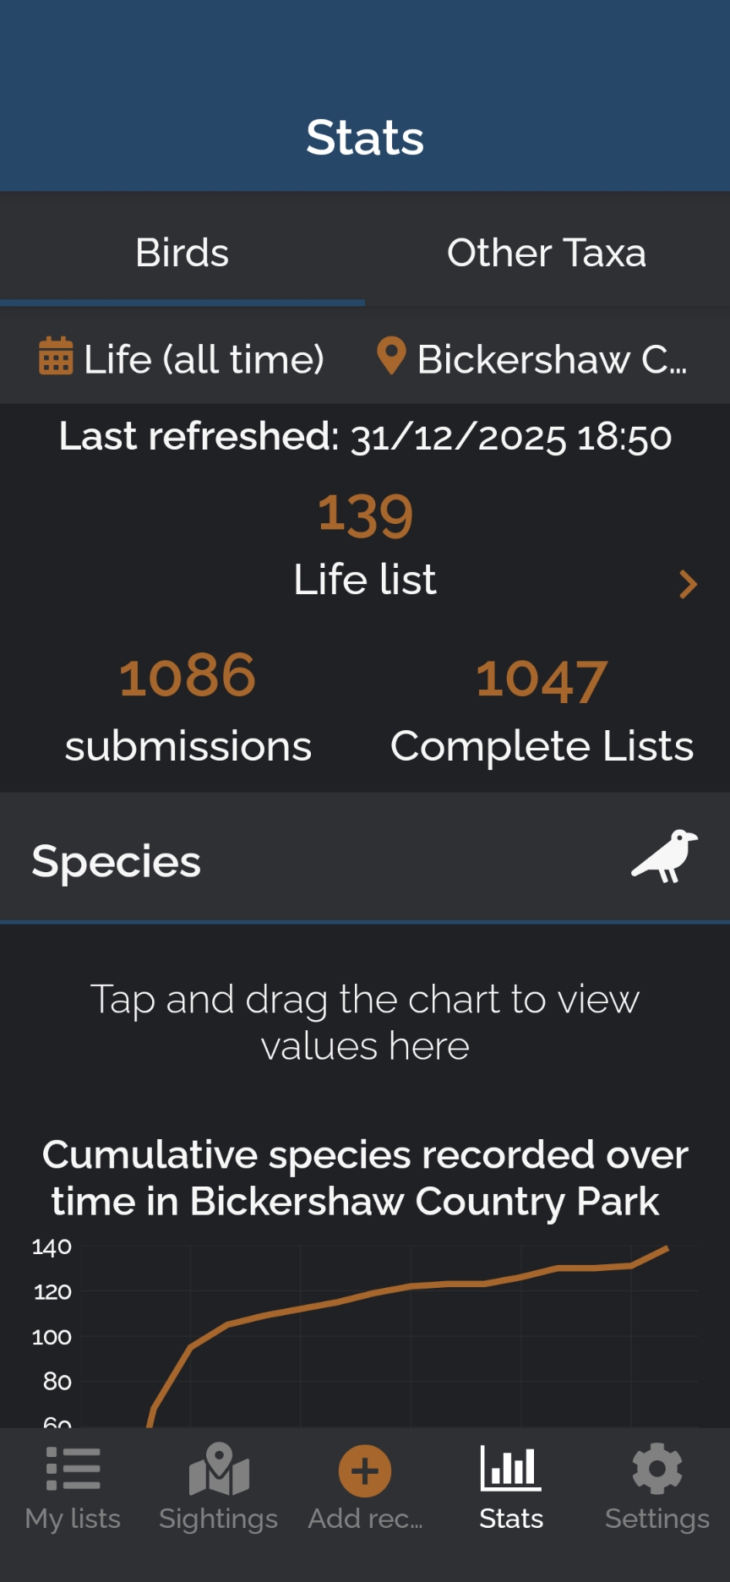This screenshot has width=730, height=1582.
Task: Tap the white bird icon in Species header
Action: pyautogui.click(x=665, y=857)
